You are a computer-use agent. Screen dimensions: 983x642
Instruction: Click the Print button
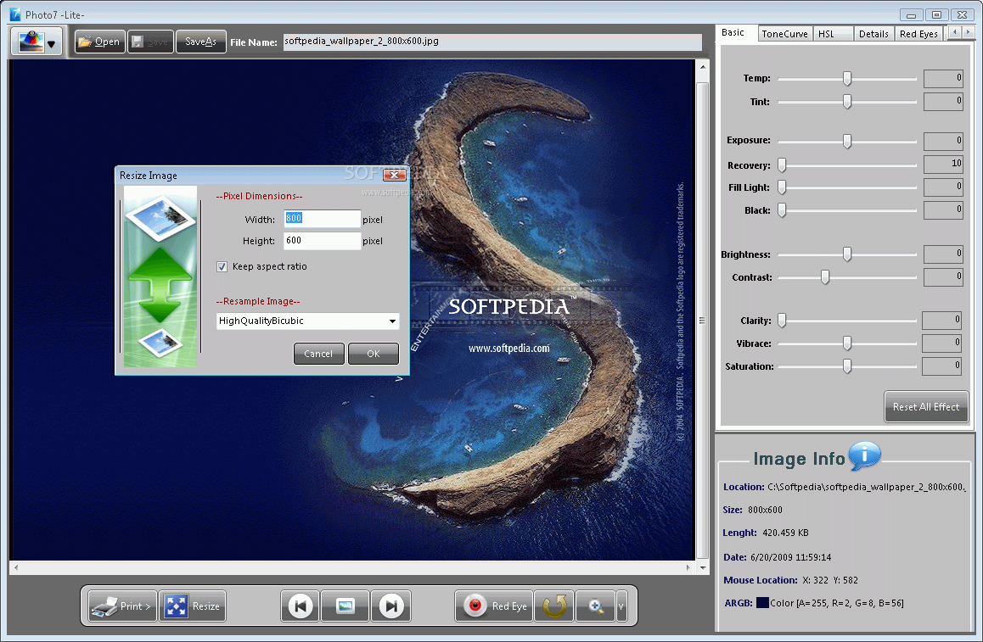click(121, 606)
